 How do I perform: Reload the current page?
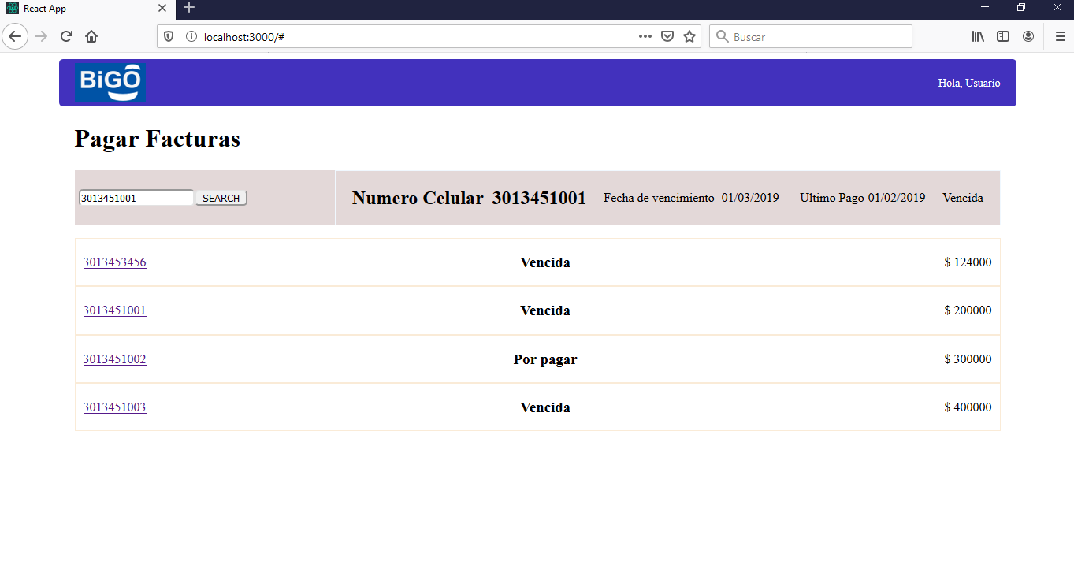click(66, 36)
